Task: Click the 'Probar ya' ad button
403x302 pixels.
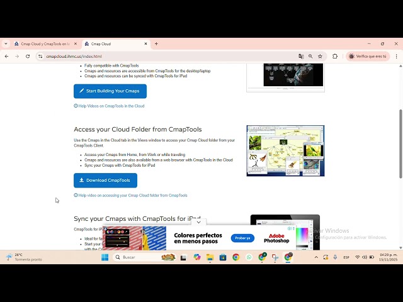Action: click(x=242, y=238)
